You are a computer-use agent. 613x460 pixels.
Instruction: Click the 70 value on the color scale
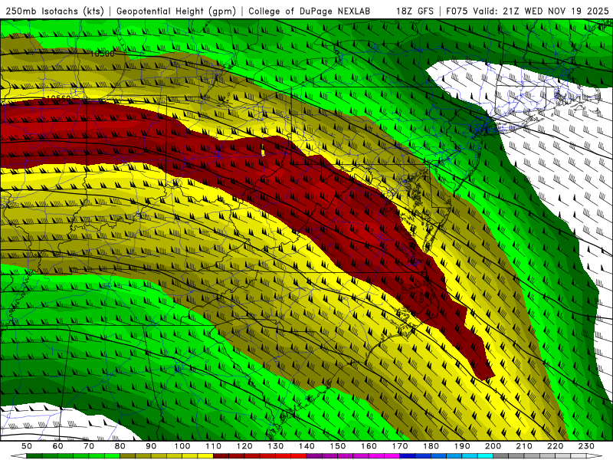coord(89,446)
